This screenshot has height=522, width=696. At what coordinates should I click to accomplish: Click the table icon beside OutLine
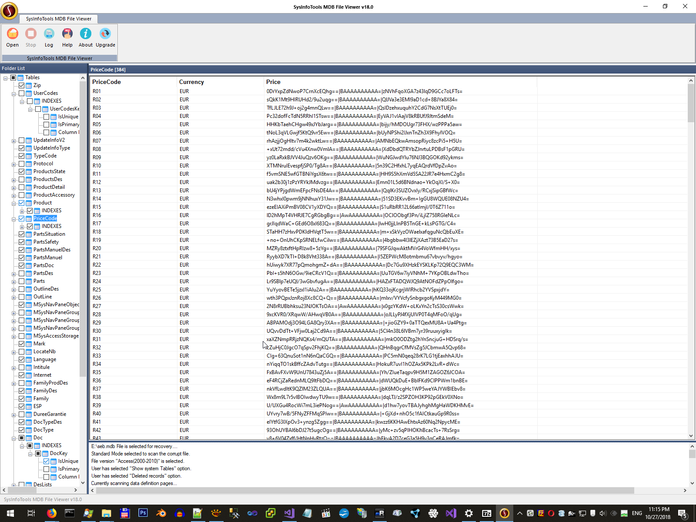click(29, 297)
